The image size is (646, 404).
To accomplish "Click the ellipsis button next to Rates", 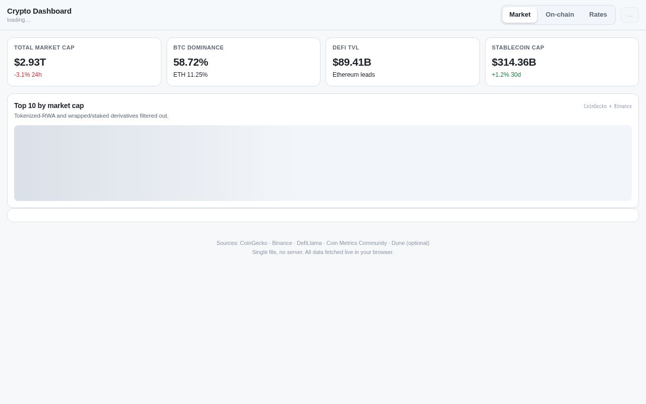I will point(630,15).
